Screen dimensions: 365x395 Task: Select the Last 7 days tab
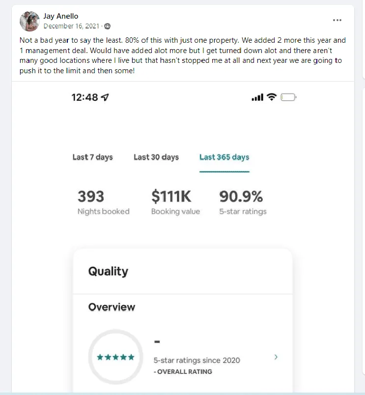point(92,157)
